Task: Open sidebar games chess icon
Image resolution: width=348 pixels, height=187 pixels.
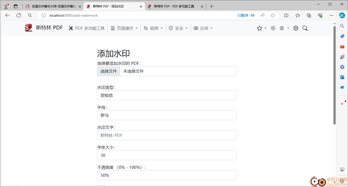Action: coord(342,57)
